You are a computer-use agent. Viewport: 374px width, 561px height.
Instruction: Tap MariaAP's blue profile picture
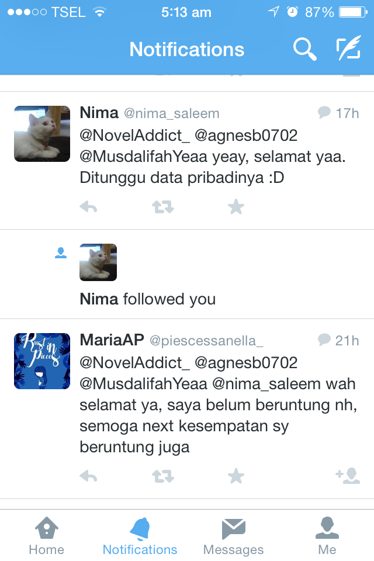tap(42, 361)
